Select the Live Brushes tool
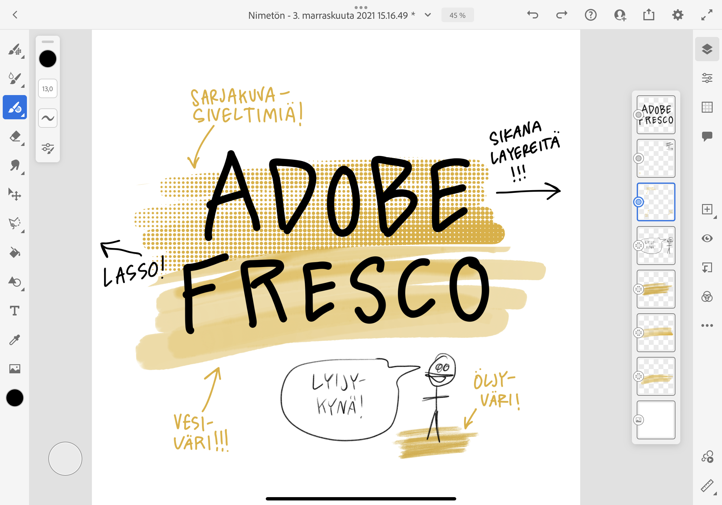This screenshot has width=722, height=505. coord(15,78)
